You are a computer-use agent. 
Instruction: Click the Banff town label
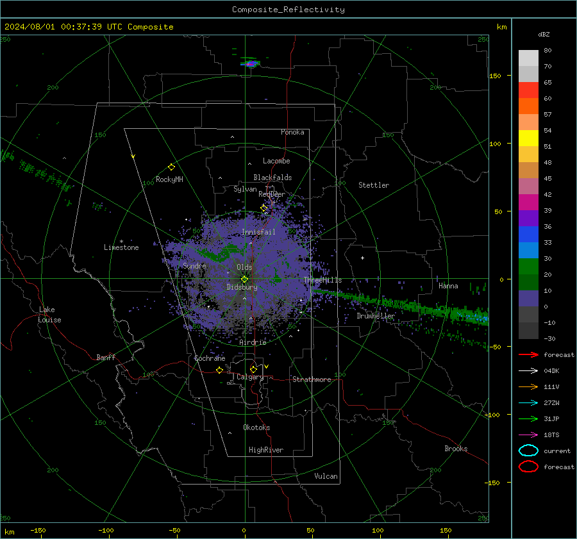tap(106, 358)
